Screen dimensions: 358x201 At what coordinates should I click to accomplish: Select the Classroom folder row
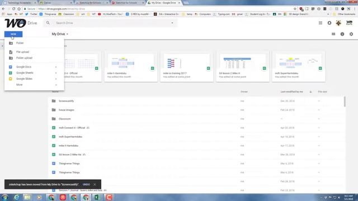[196, 119]
